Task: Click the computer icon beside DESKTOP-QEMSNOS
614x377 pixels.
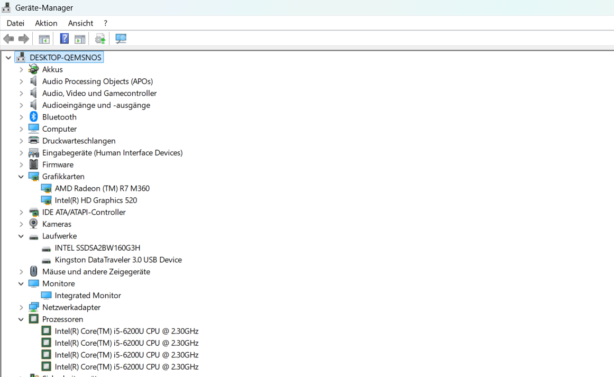Action: pos(21,57)
